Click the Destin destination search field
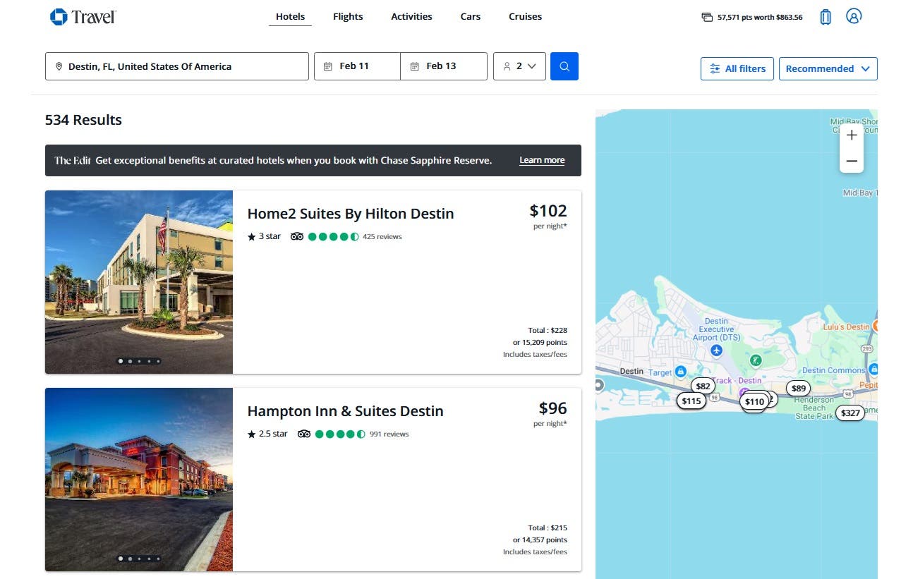901x579 pixels. point(176,66)
